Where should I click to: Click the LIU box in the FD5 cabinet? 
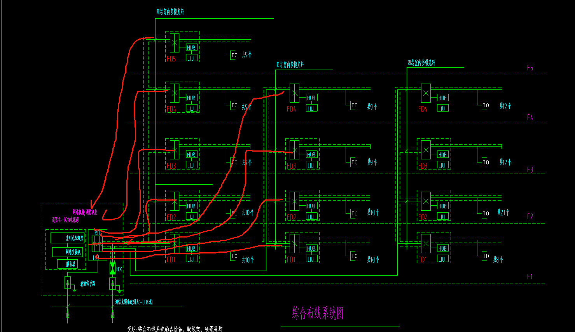tap(191, 58)
